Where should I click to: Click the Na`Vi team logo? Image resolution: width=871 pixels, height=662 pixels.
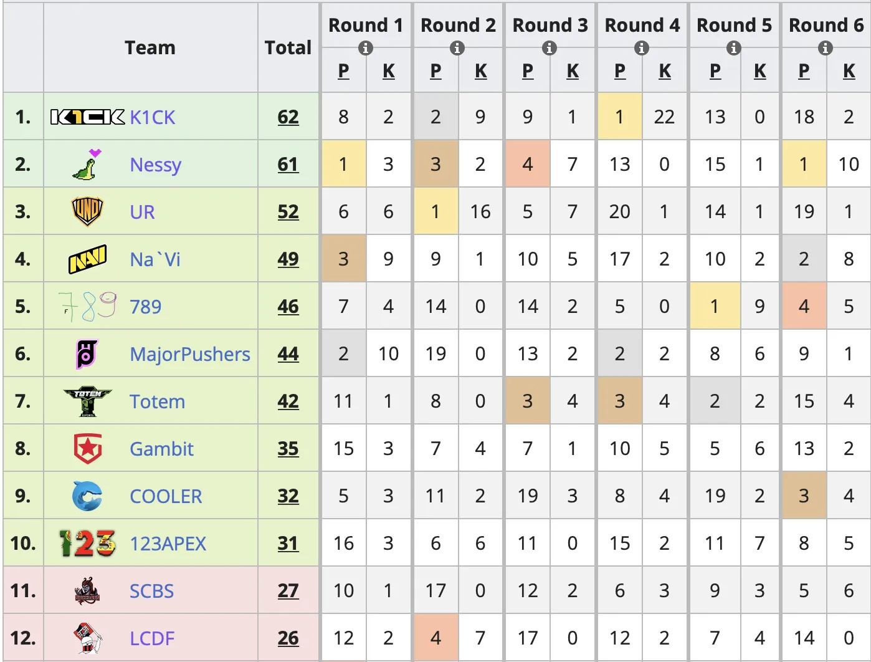pyautogui.click(x=87, y=259)
